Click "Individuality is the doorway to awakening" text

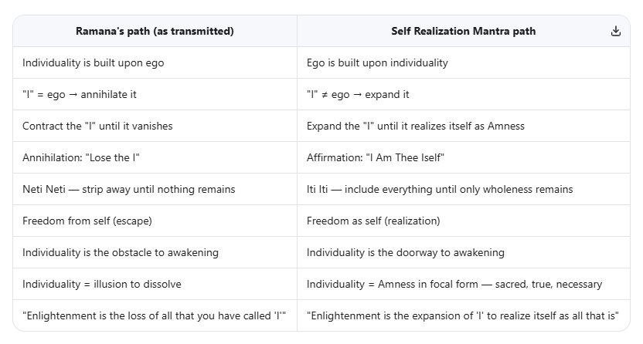406,252
